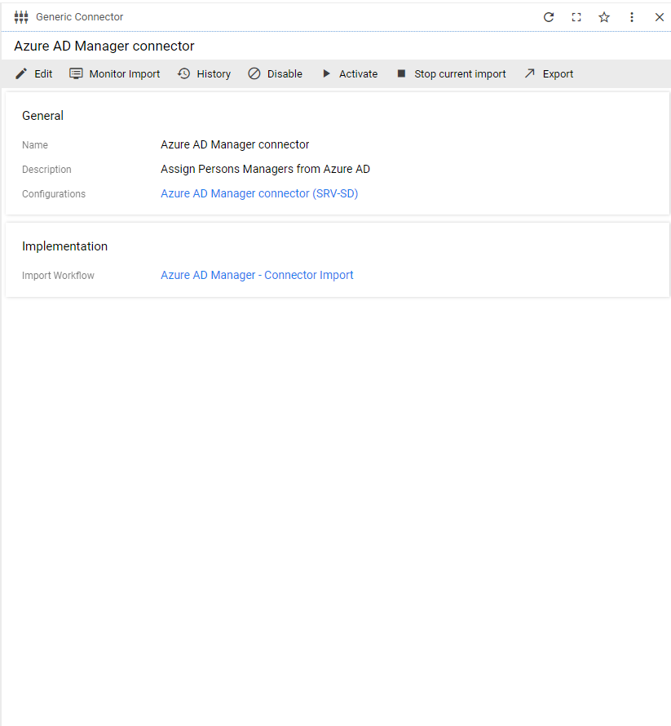Click the General section heading
Image resolution: width=671 pixels, height=726 pixels.
(42, 116)
